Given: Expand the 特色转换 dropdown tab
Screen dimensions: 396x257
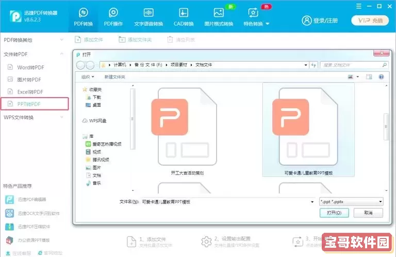Looking at the screenshot, I should pos(256,17).
